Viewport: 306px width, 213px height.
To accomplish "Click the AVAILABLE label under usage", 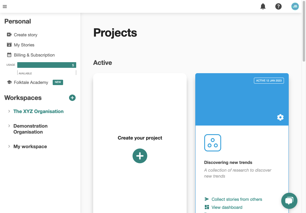I will (x=25, y=73).
